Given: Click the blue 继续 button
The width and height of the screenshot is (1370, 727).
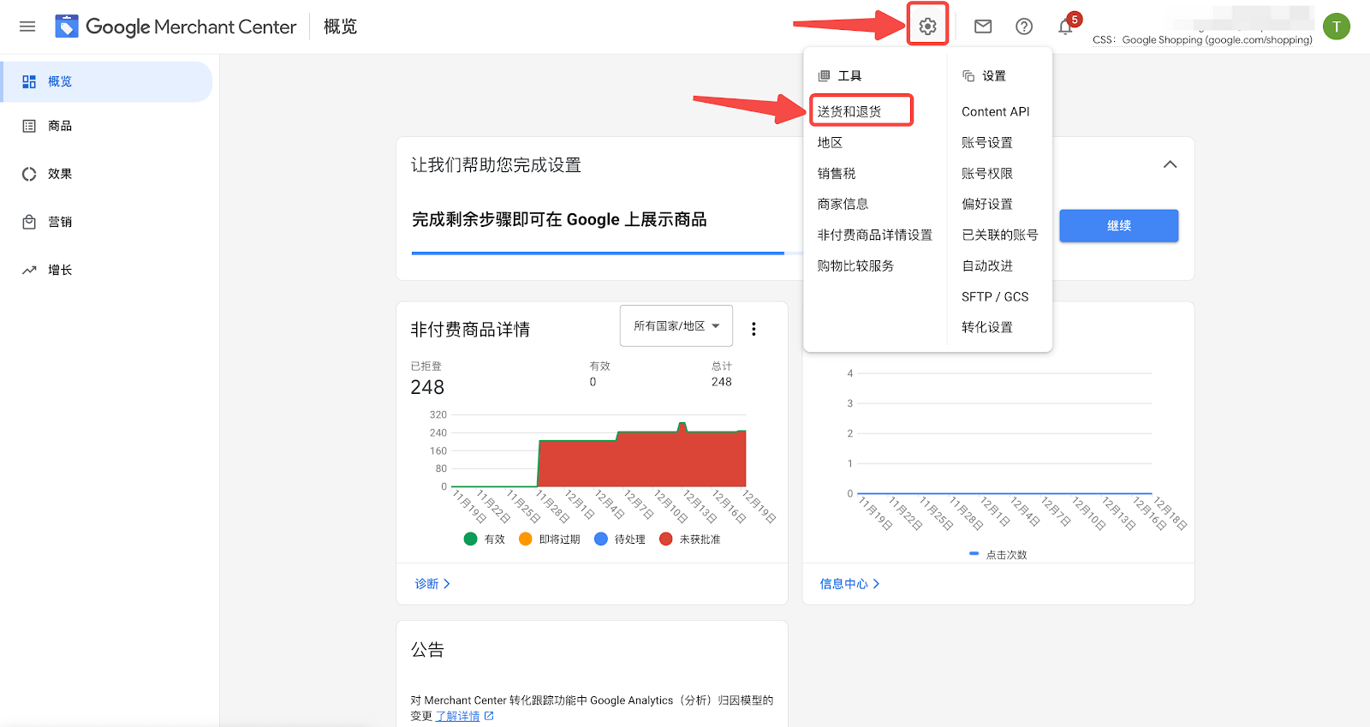Looking at the screenshot, I should [x=1118, y=226].
